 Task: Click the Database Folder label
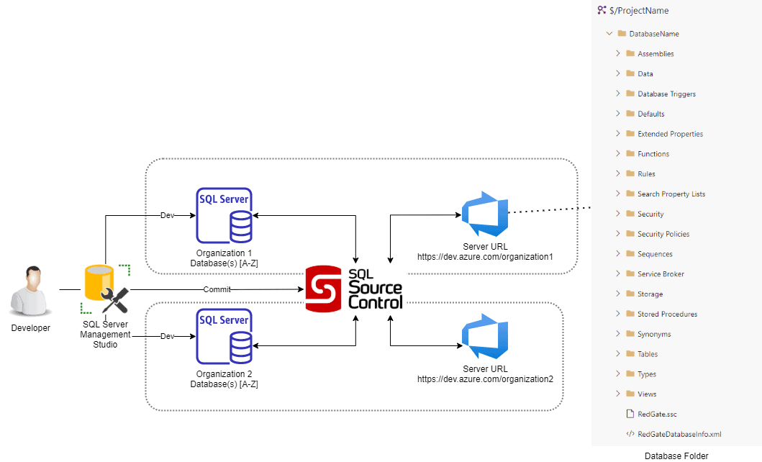(x=676, y=456)
